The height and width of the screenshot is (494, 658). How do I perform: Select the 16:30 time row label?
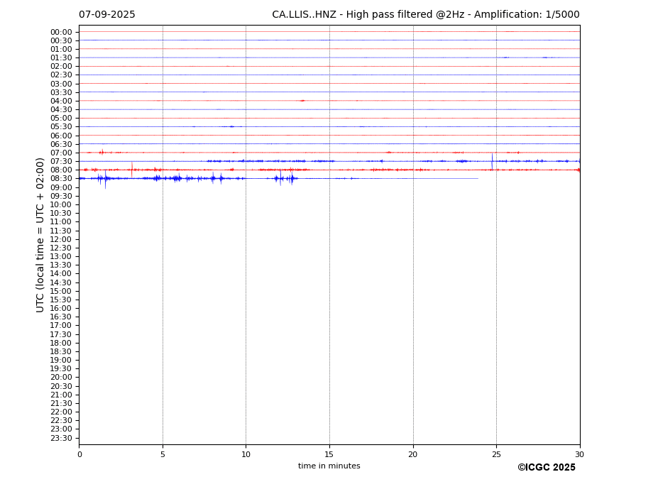click(61, 317)
